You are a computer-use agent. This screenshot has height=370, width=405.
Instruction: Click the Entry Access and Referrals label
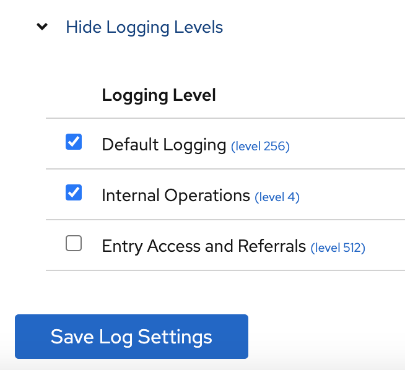pos(204,246)
